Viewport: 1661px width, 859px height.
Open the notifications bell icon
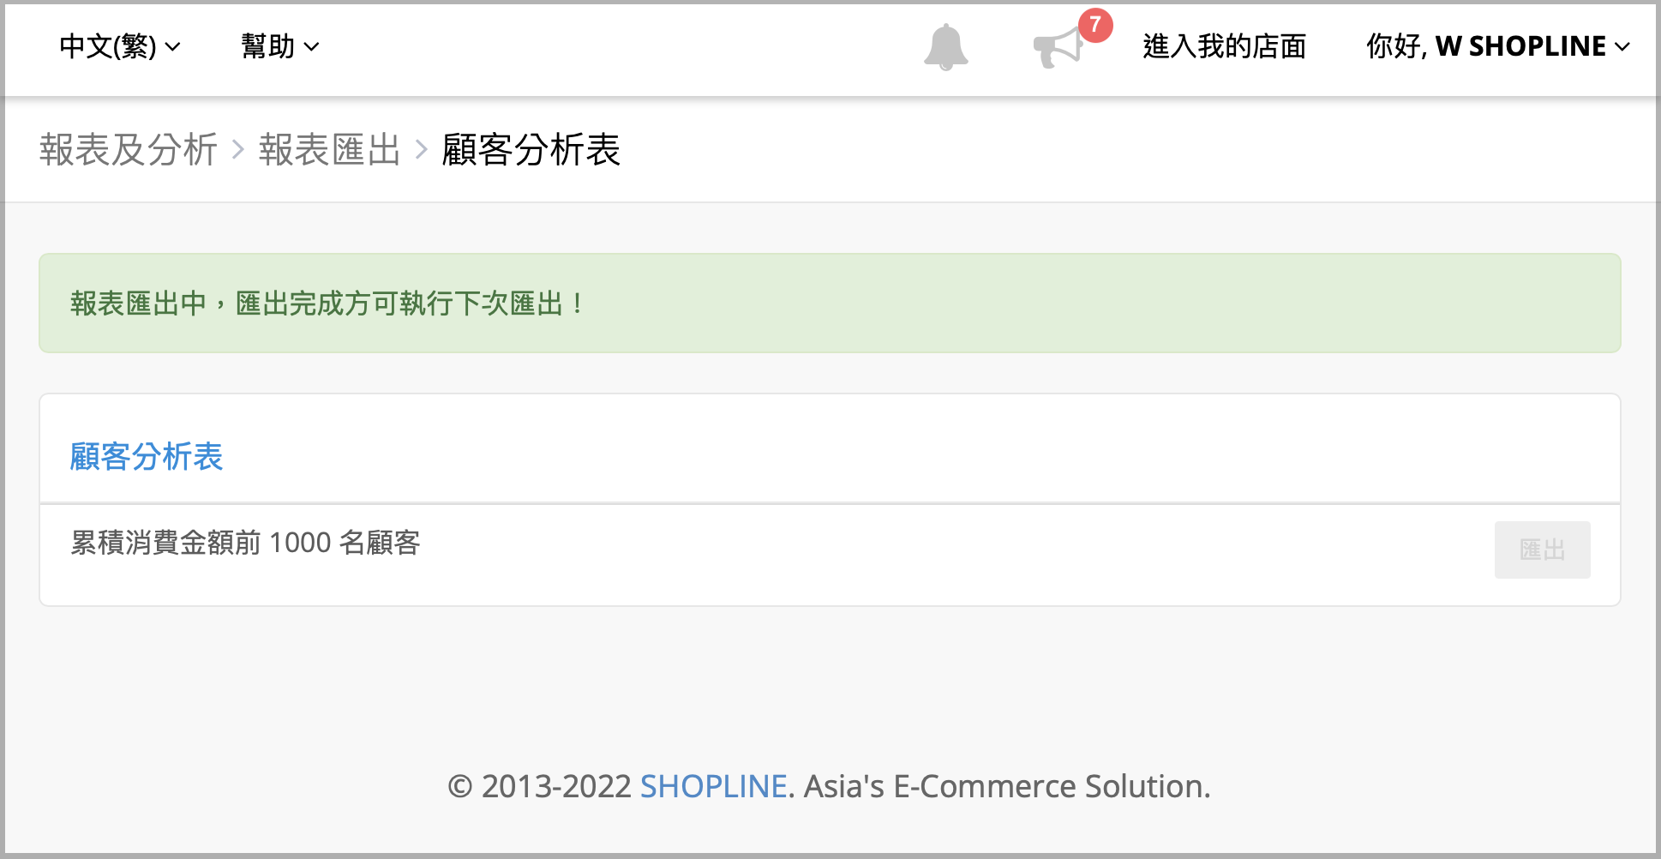[x=945, y=47]
